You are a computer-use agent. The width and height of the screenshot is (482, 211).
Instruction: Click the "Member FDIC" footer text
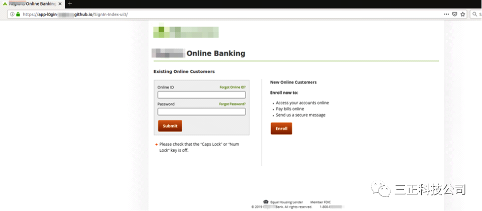[x=321, y=202]
